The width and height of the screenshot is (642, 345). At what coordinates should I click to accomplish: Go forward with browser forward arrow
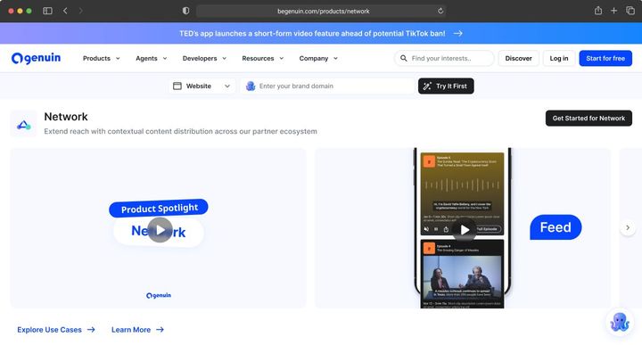point(80,11)
